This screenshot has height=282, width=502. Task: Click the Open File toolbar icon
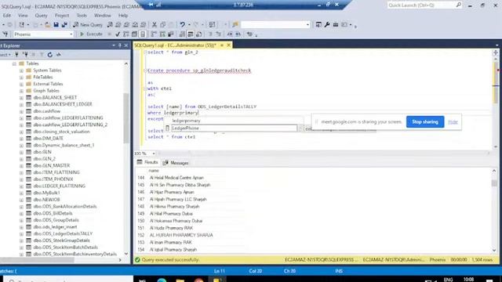pyautogui.click(x=47, y=24)
